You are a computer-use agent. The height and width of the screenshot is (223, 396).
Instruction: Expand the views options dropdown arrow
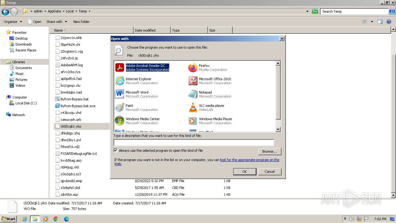pos(372,22)
